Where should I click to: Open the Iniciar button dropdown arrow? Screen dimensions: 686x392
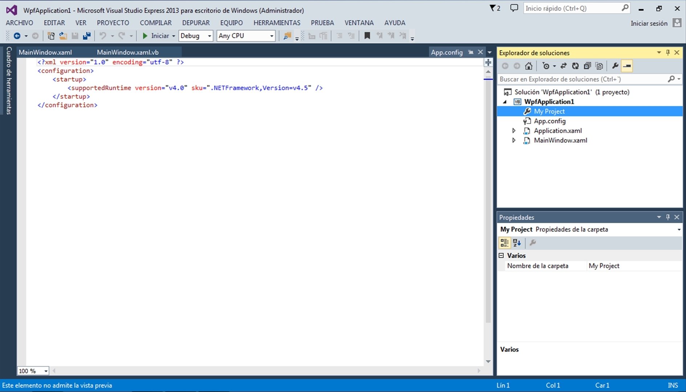click(174, 36)
